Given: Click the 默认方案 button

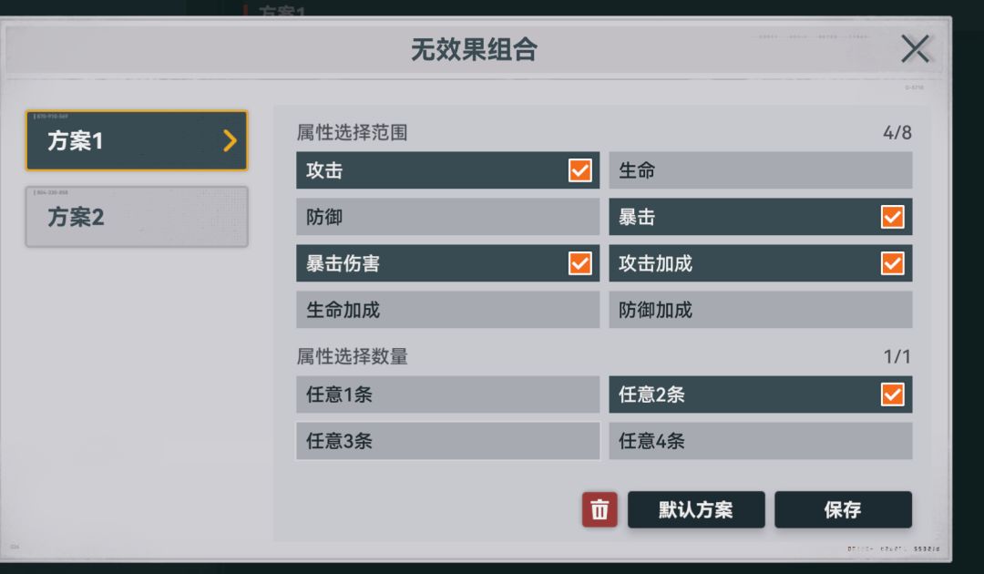Looking at the screenshot, I should click(x=696, y=510).
